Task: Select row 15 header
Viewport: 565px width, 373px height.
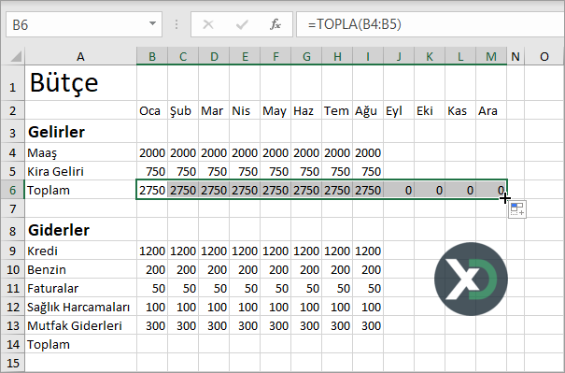Action: (13, 363)
